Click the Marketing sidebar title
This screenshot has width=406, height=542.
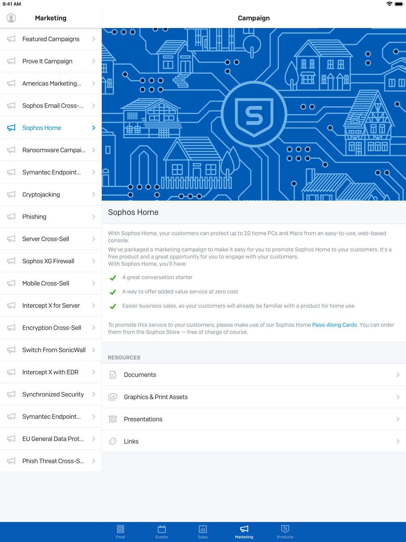[x=51, y=18]
